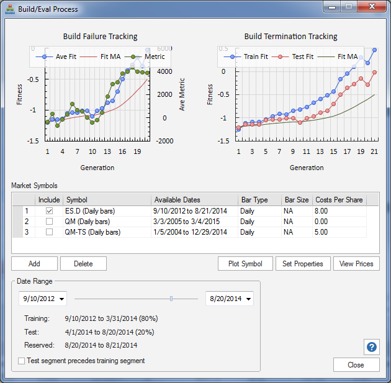Click the Reserved range 8/20/2014 to 8/21/2014

(x=101, y=345)
